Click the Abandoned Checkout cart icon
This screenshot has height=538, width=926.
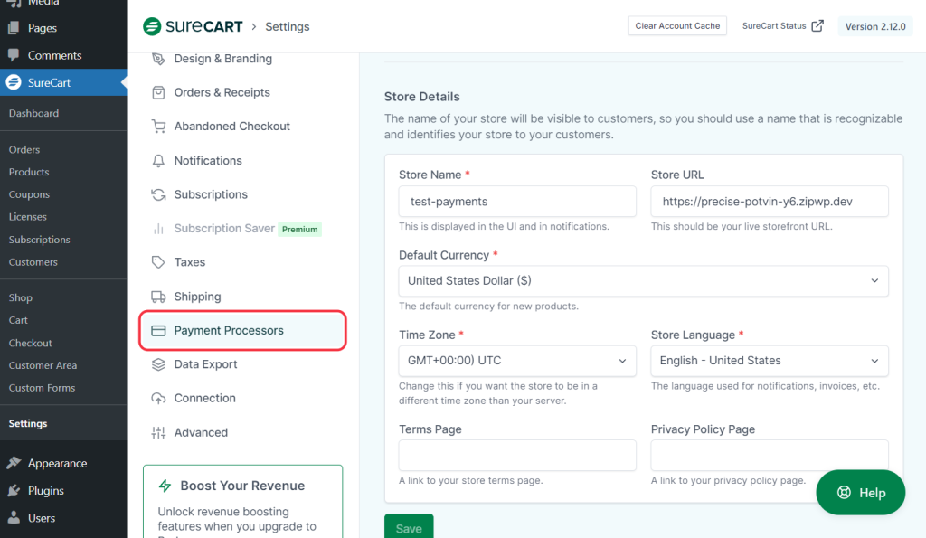pos(158,127)
